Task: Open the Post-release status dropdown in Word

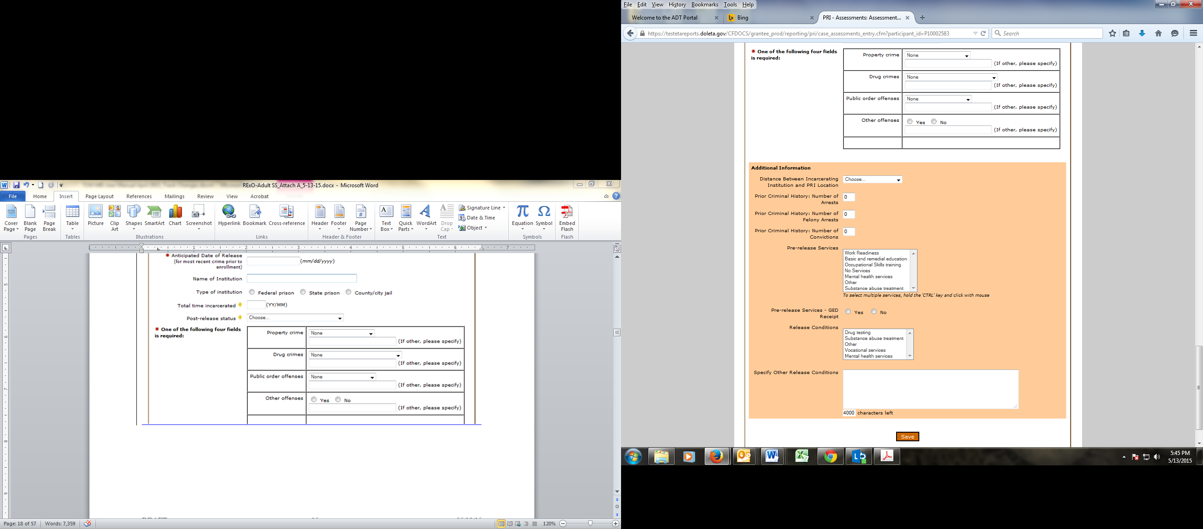Action: tap(295, 318)
